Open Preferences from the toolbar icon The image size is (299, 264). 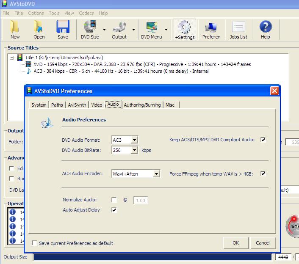pyautogui.click(x=211, y=27)
